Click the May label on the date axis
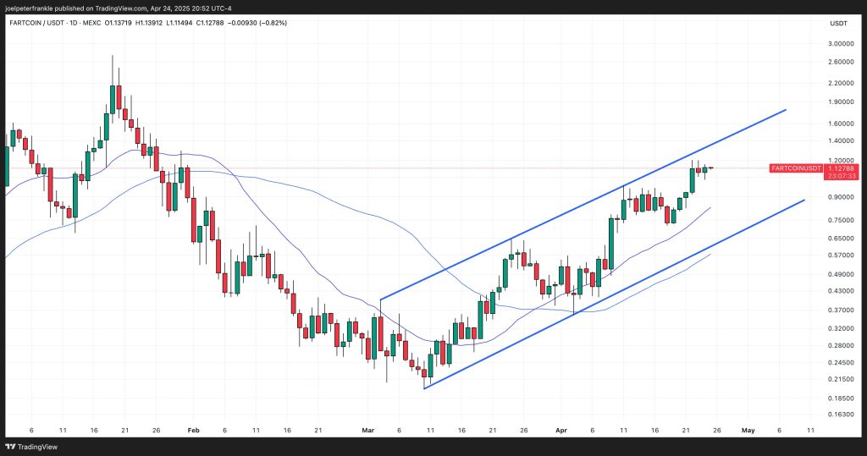Image resolution: width=867 pixels, height=456 pixels. tap(748, 430)
